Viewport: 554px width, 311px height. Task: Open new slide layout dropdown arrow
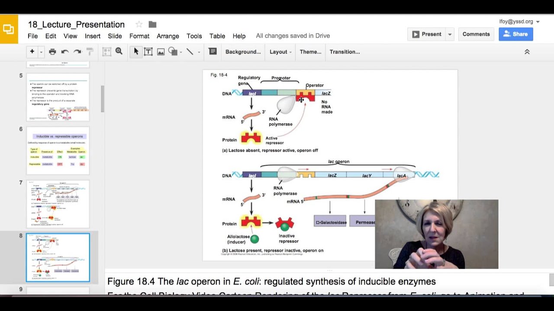pos(41,52)
